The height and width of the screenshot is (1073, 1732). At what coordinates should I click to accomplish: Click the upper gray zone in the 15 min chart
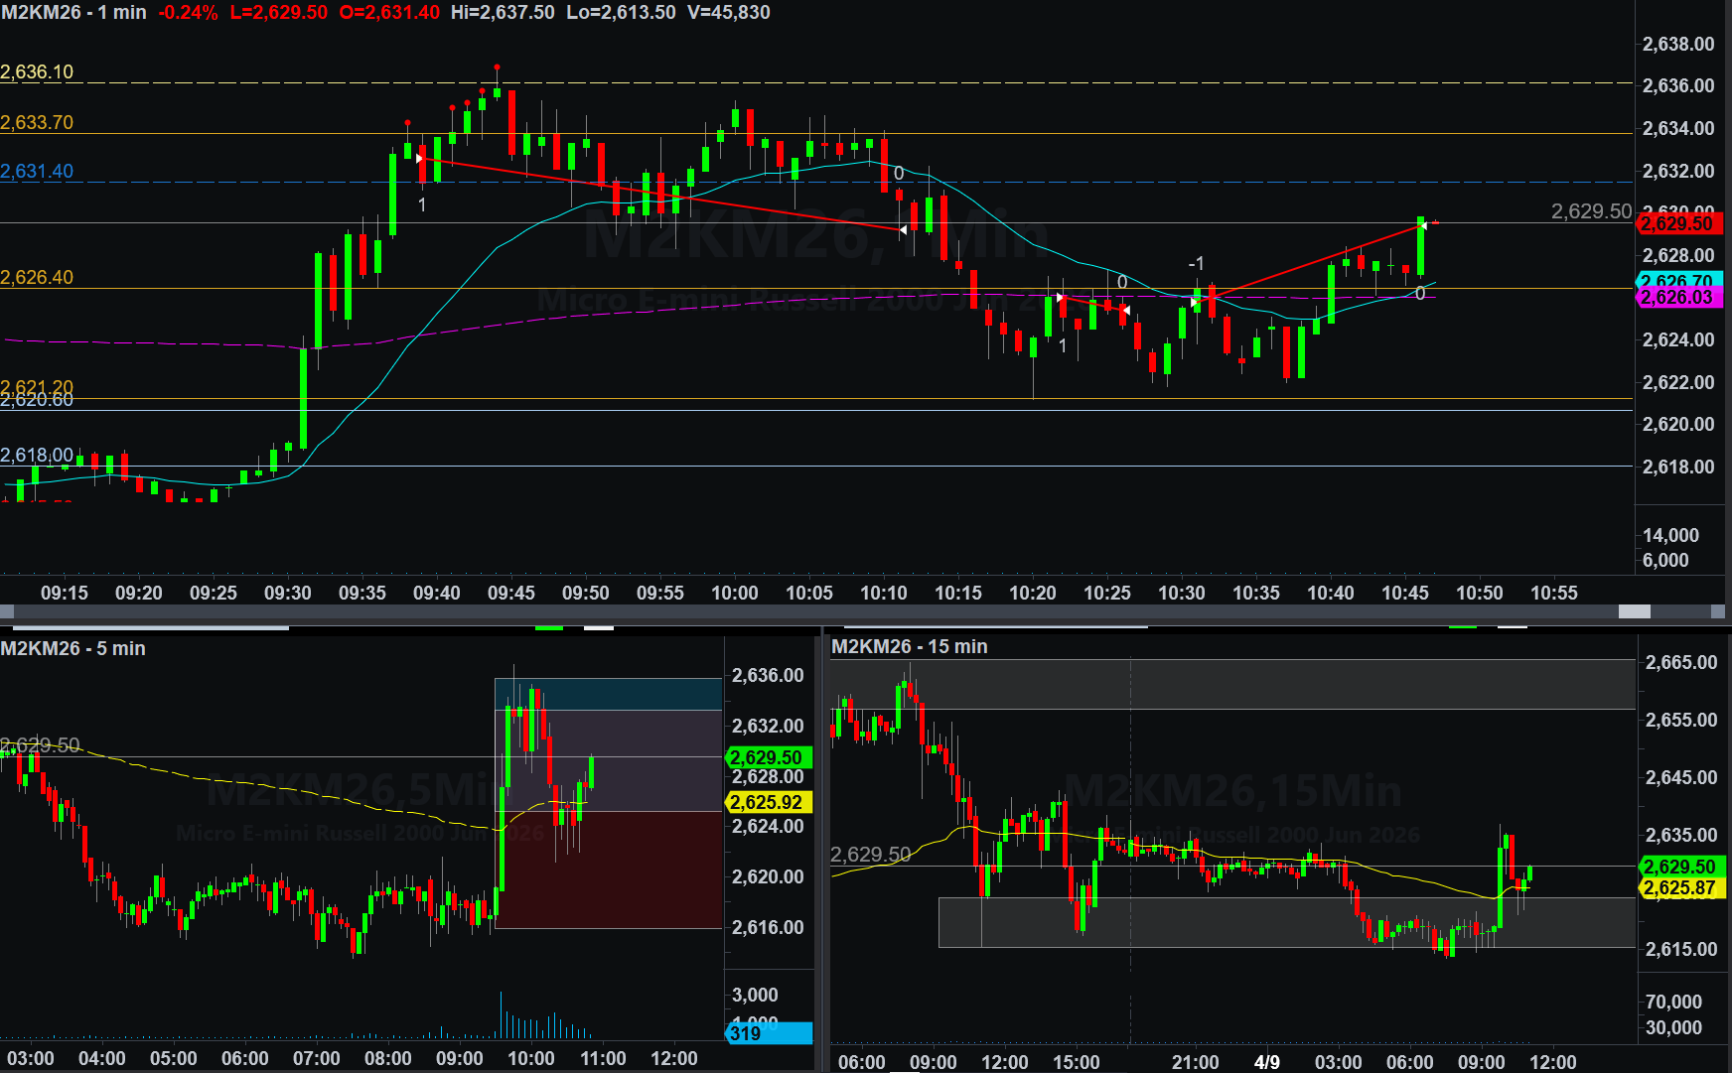pos(1231,684)
